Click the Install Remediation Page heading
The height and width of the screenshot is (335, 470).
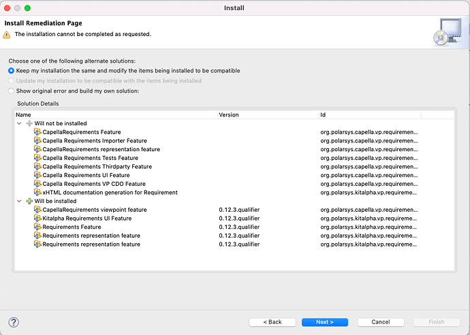coord(43,23)
